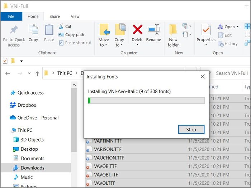251x188 pixels.
Task: Click the red Delete X icon
Action: tap(137, 30)
